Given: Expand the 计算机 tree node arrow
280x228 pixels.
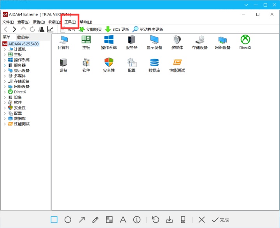Looking at the screenshot, I should click(5, 49).
